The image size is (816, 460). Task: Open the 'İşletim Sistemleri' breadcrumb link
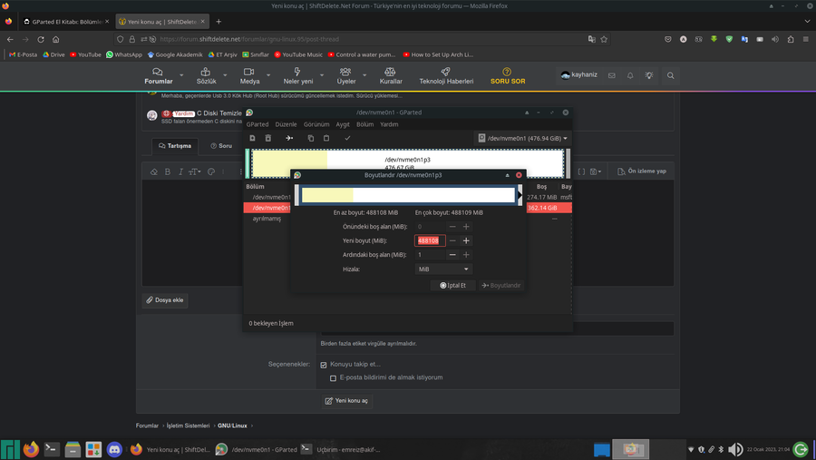(188, 426)
